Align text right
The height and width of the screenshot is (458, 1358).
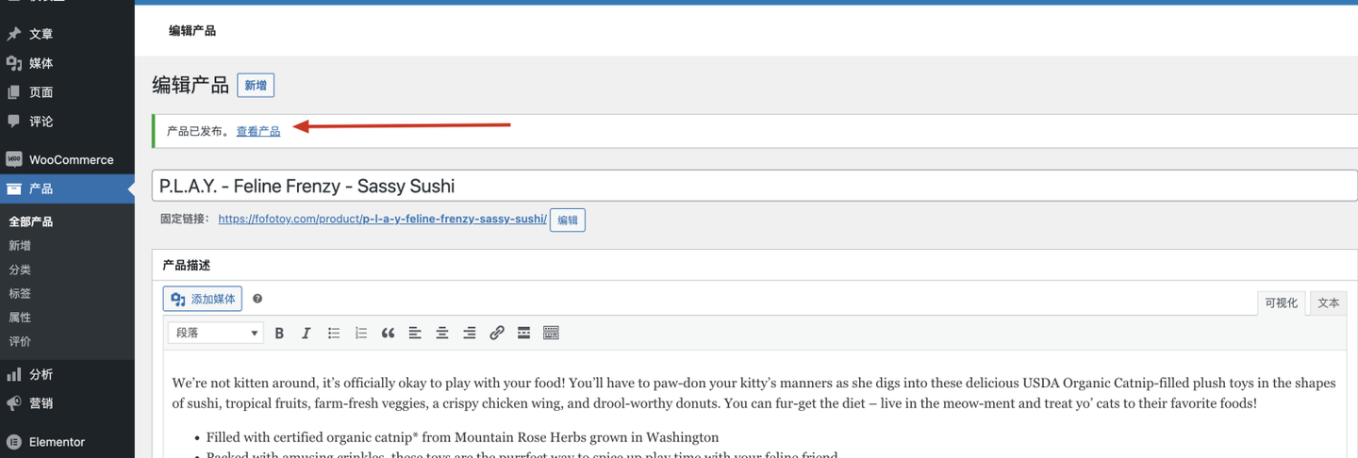tap(470, 333)
